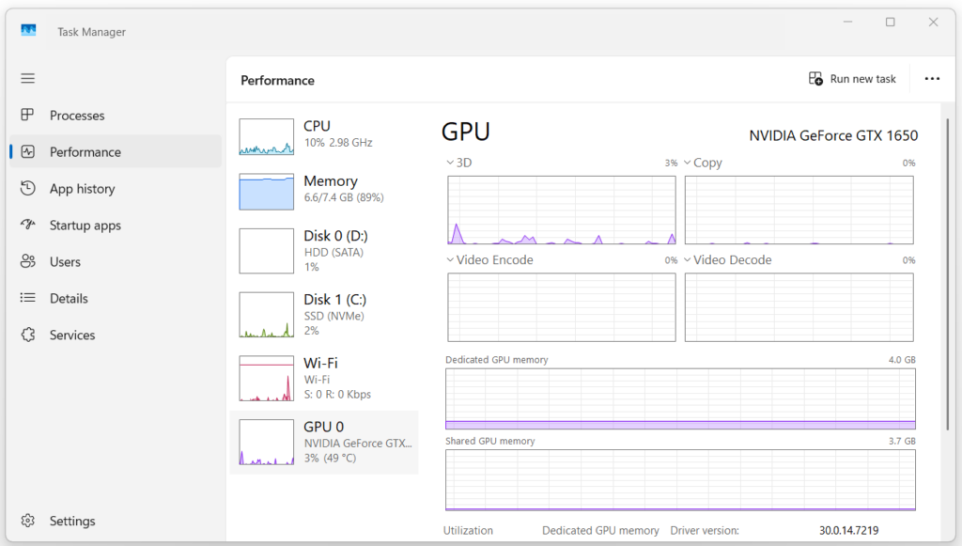Viewport: 962px width, 546px height.
Task: Open the Video Encode graph dropdown
Action: [450, 259]
